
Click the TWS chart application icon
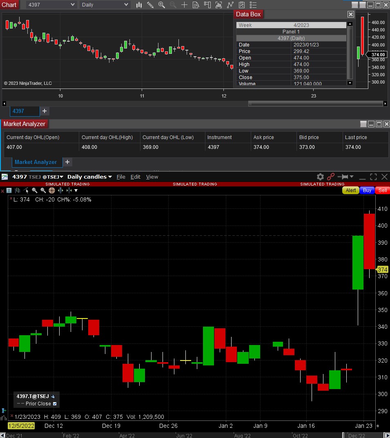pos(5,177)
